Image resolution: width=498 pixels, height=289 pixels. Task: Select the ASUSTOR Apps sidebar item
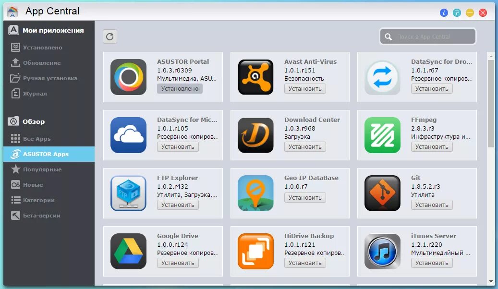pos(49,154)
